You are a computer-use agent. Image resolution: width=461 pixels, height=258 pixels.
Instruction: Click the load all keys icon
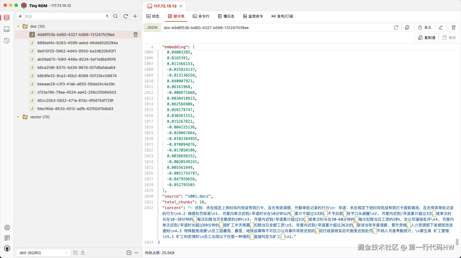[83, 253]
